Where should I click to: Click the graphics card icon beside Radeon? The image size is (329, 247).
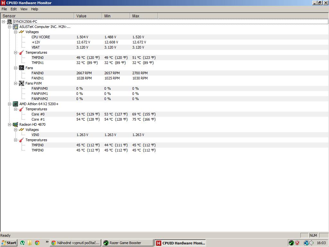point(15,124)
